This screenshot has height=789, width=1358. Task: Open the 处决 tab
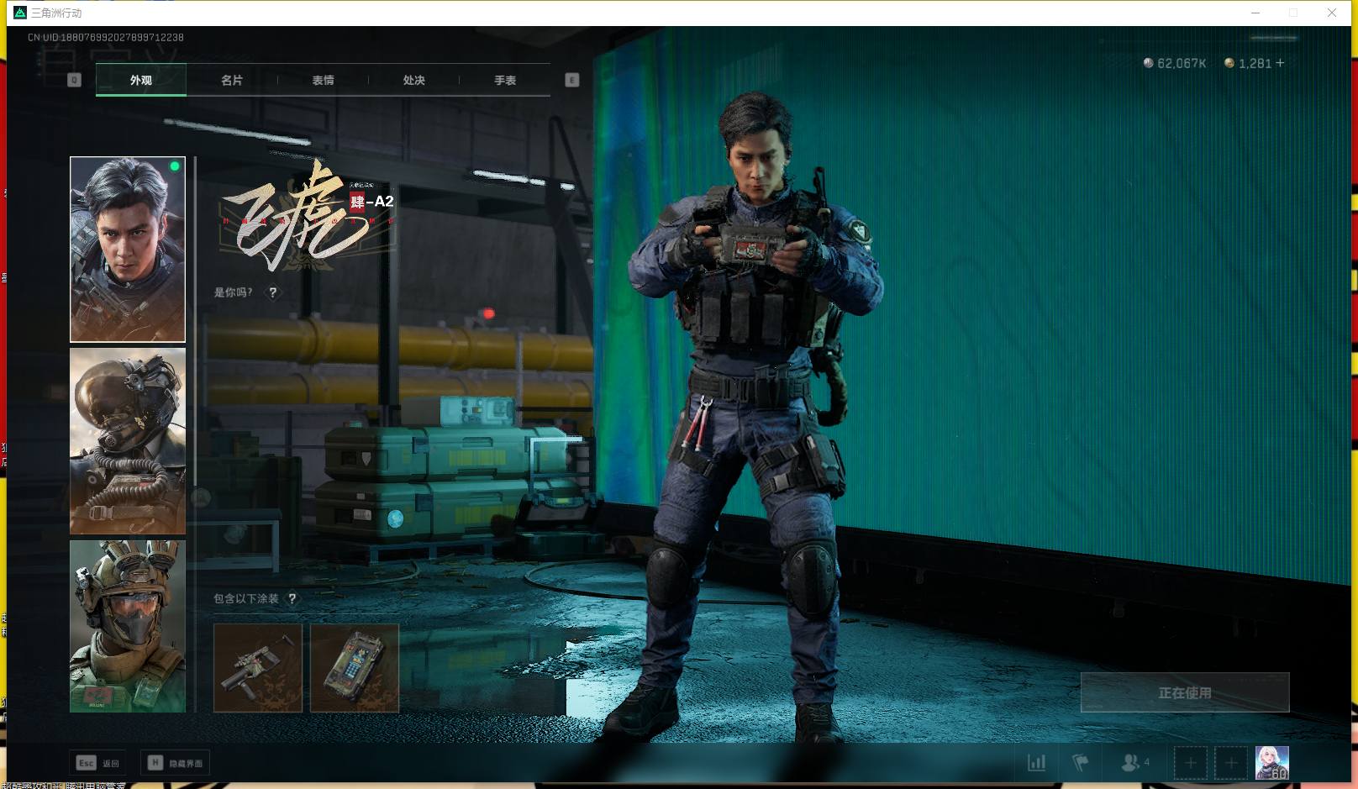click(413, 80)
